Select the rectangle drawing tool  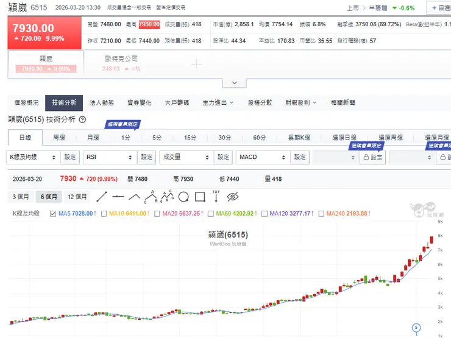coord(200,197)
